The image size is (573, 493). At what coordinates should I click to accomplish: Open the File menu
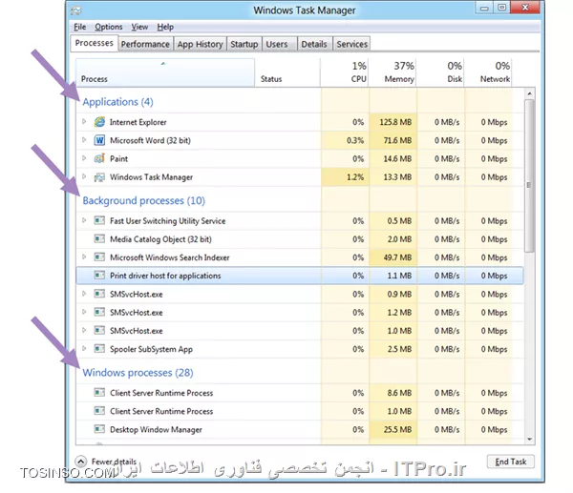tap(79, 27)
